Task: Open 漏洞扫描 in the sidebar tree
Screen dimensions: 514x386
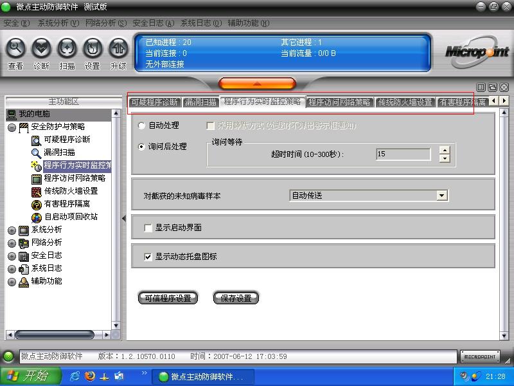Action: click(x=59, y=152)
